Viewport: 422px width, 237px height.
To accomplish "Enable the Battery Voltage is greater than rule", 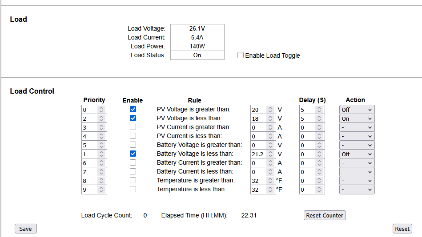I will tap(133, 145).
